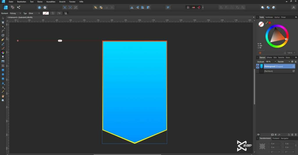Switch to the Kontur tab

277,17
